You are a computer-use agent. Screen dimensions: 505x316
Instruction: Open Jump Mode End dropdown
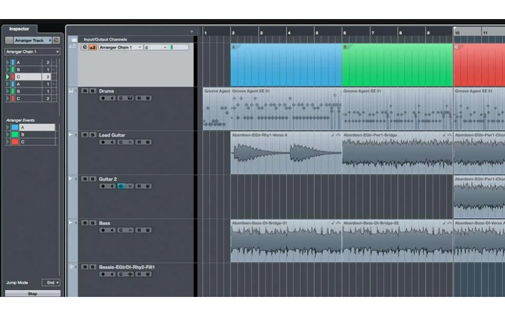[51, 283]
